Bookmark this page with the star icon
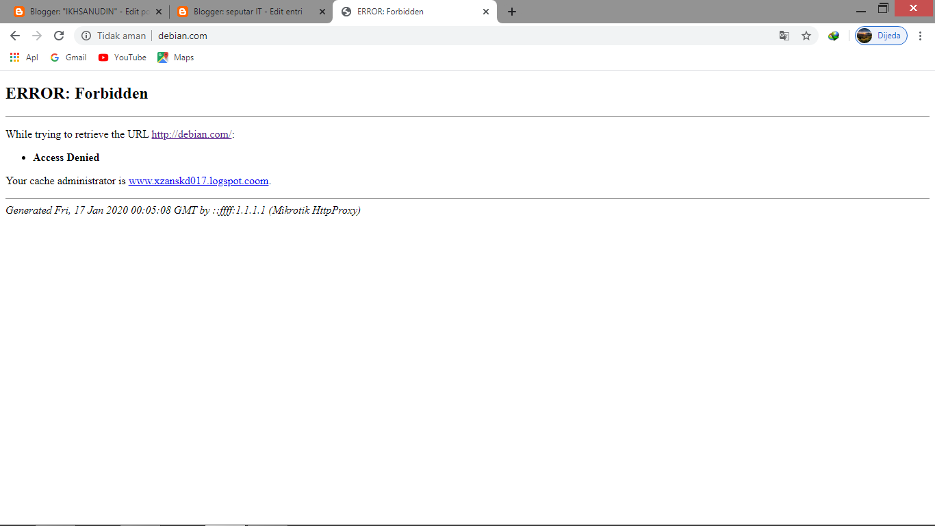935x526 pixels. click(806, 36)
